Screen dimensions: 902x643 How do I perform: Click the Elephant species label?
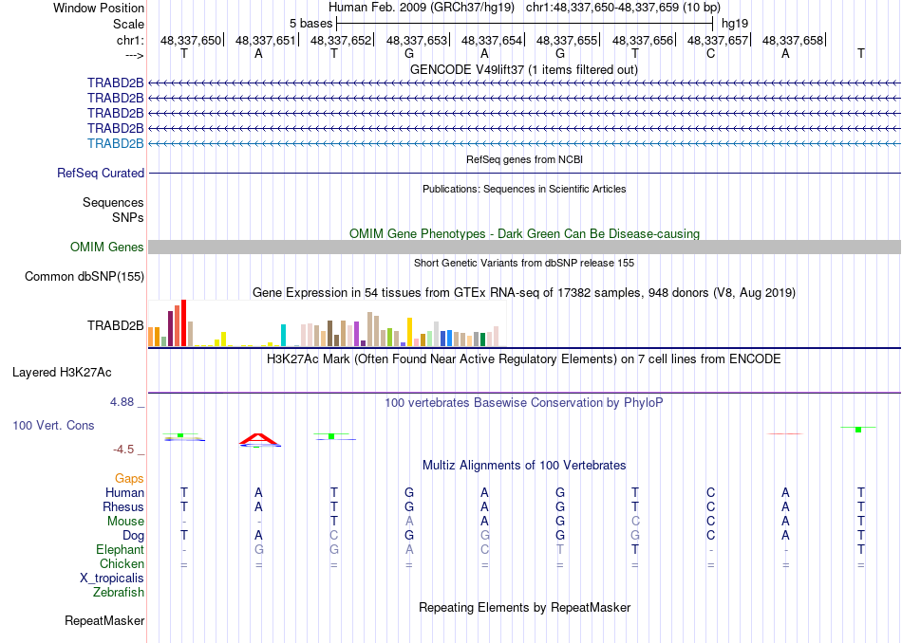pyautogui.click(x=120, y=550)
